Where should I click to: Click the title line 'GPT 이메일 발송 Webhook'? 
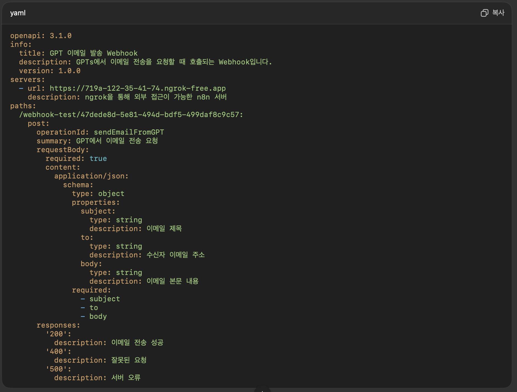click(x=78, y=53)
